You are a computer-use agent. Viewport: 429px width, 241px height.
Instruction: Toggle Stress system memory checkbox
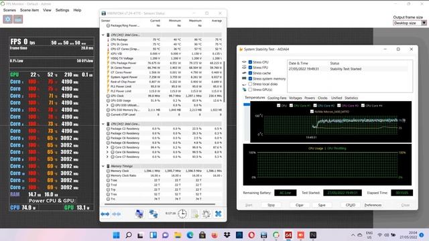coord(250,78)
